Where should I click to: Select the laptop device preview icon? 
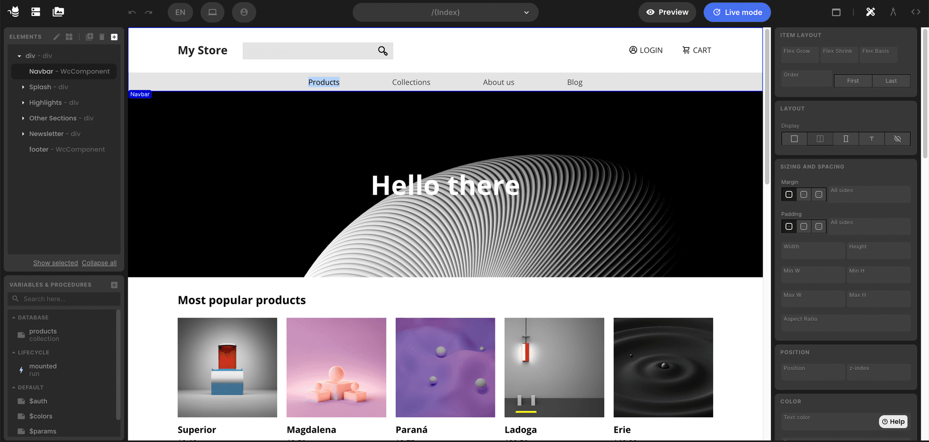click(x=212, y=12)
